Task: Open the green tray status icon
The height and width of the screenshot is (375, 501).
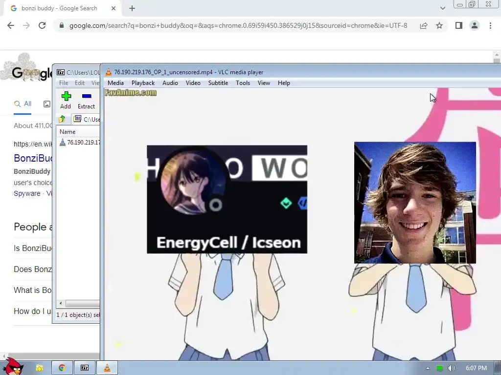Action: pyautogui.click(x=440, y=368)
